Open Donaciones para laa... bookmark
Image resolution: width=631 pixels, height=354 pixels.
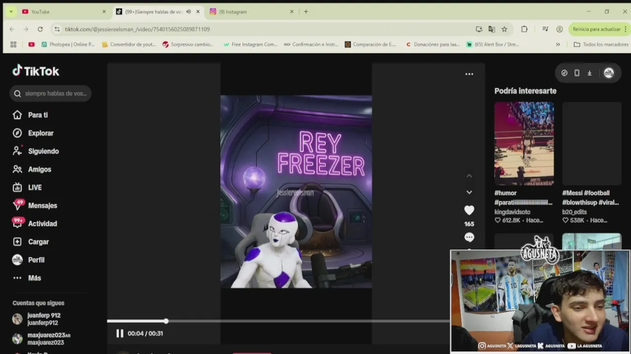coord(432,44)
